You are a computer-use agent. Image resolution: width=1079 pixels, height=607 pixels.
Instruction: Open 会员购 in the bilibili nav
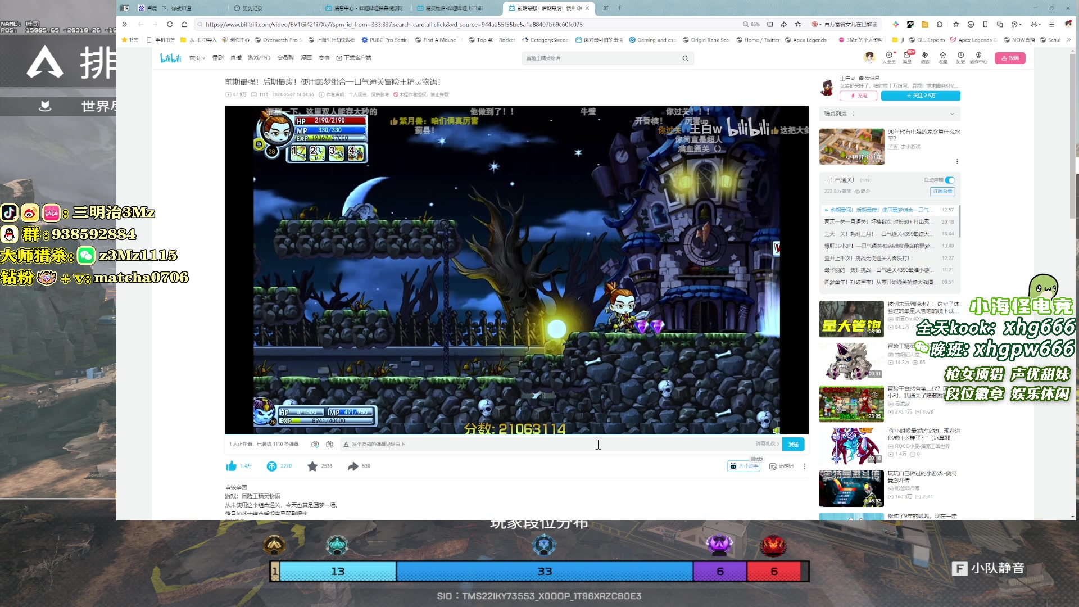tap(285, 58)
